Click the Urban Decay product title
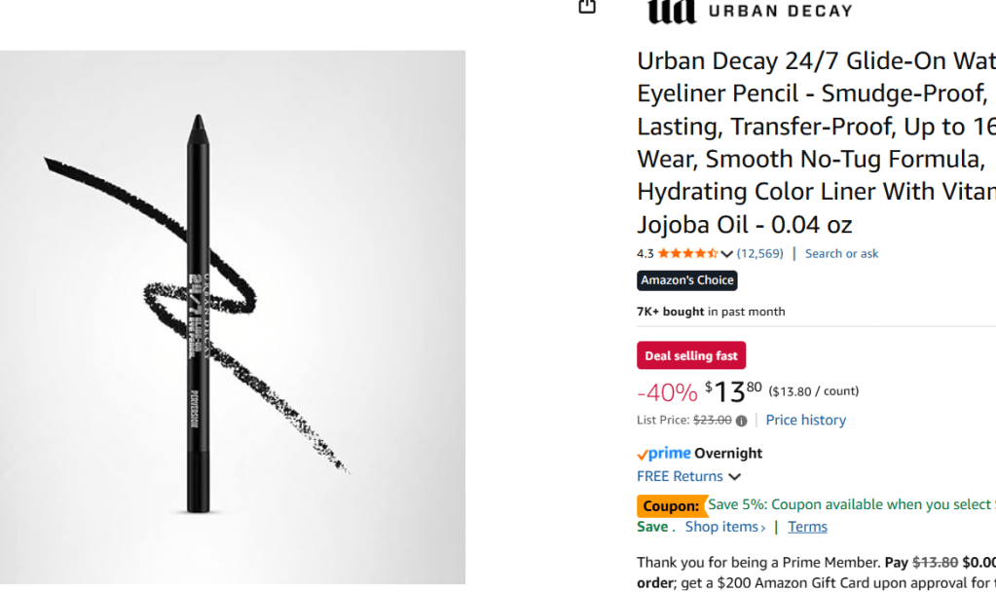 click(816, 142)
